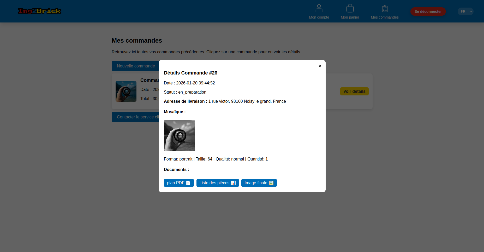Viewport: 484px width, 252px height.
Task: Expand the language selector chevron arrow
Action: tap(471, 12)
